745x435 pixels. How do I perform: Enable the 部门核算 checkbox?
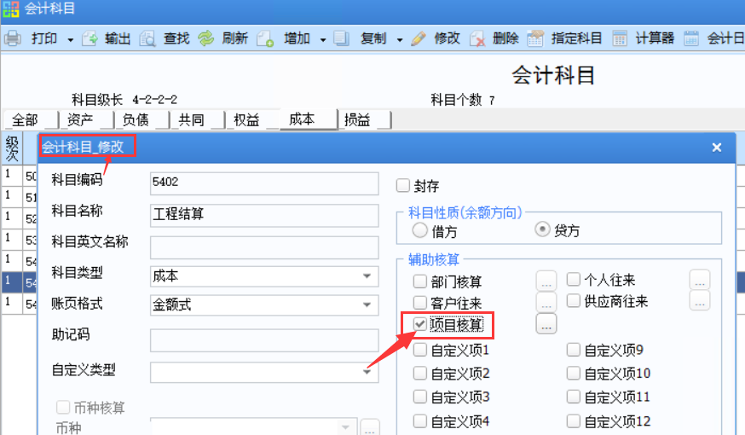[420, 281]
